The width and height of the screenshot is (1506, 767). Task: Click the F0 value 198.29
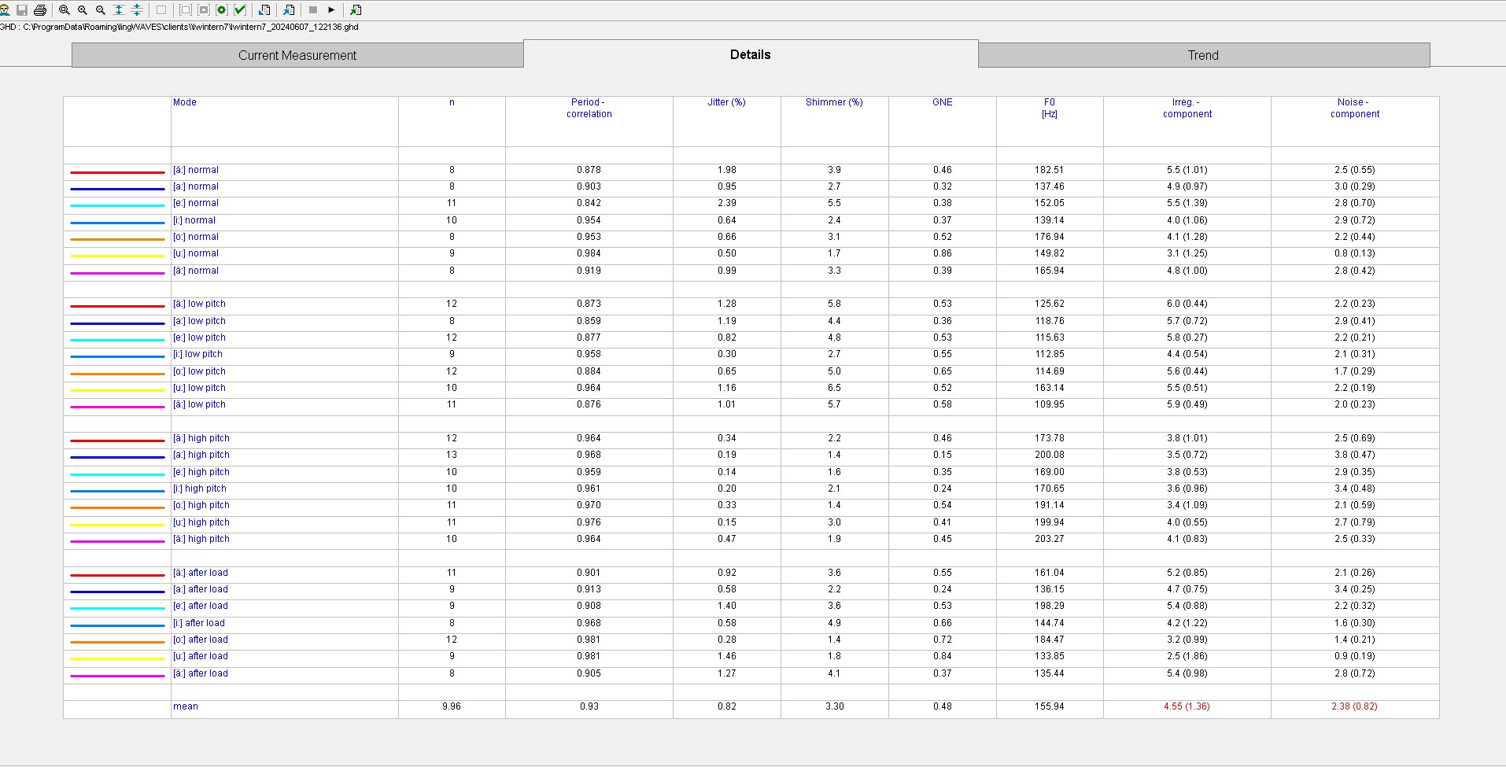pyautogui.click(x=1050, y=606)
